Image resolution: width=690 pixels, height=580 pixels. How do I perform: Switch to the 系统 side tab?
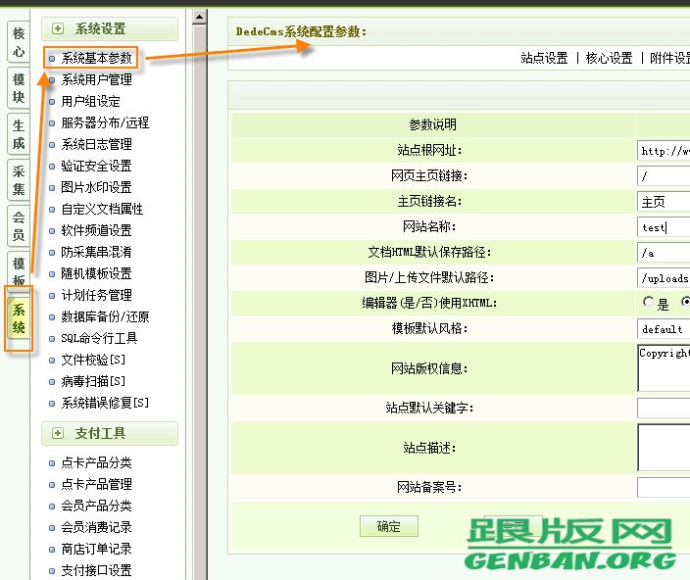pyautogui.click(x=19, y=318)
